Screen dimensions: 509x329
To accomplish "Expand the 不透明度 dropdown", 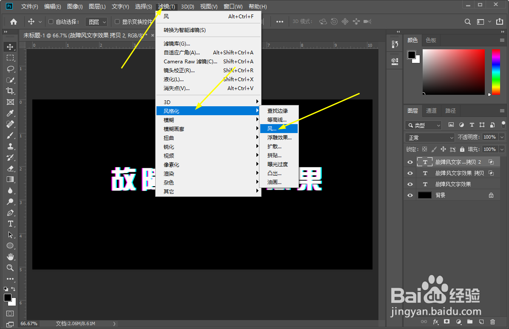I will click(x=501, y=137).
